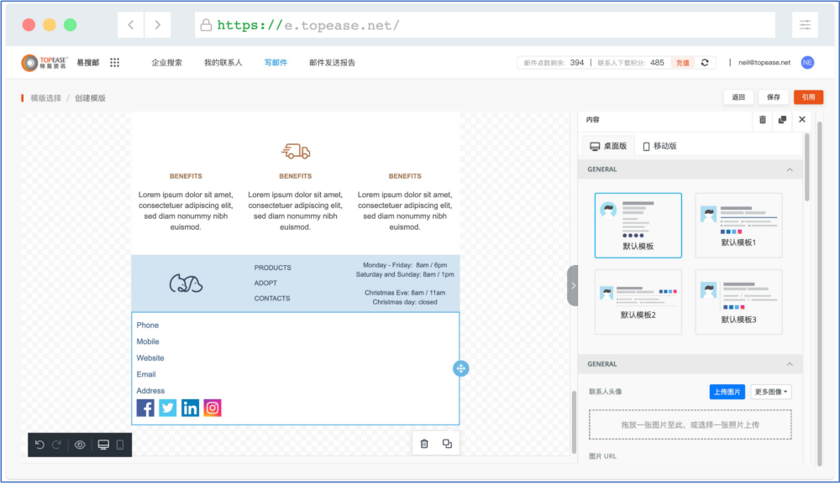Click the 保存 button

pyautogui.click(x=774, y=97)
